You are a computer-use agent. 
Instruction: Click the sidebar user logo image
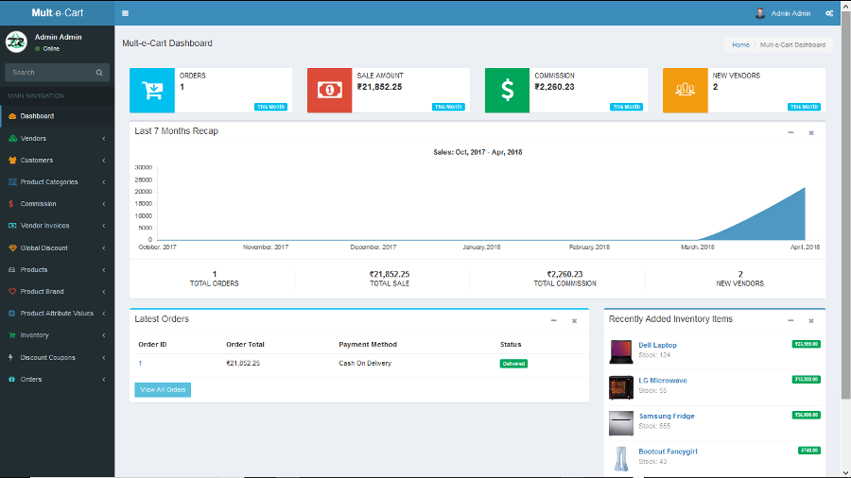point(16,42)
